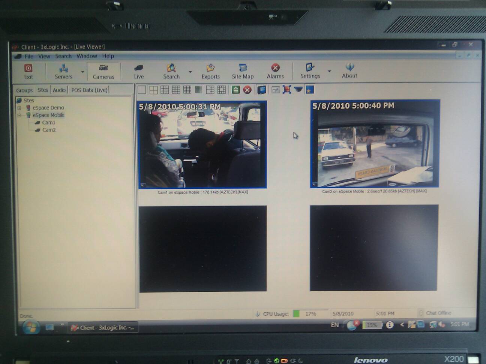Viewport: 486px width, 364px height.
Task: Click the Client - 3xLogic taskbar button
Action: coord(103,327)
